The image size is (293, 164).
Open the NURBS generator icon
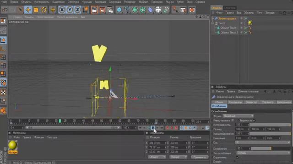click(x=135, y=10)
